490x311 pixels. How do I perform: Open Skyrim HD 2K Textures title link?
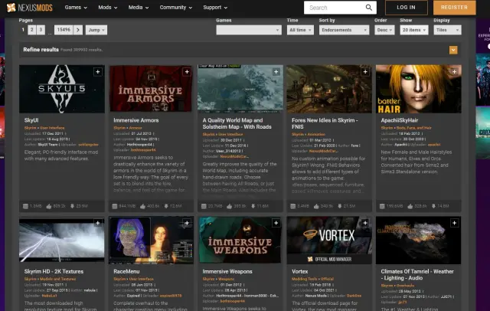(x=54, y=272)
